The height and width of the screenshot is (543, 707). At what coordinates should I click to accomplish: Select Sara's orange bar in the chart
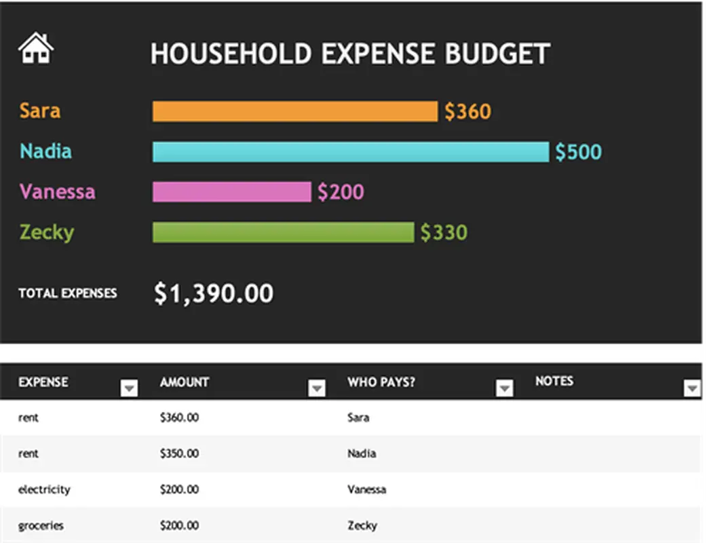[294, 111]
